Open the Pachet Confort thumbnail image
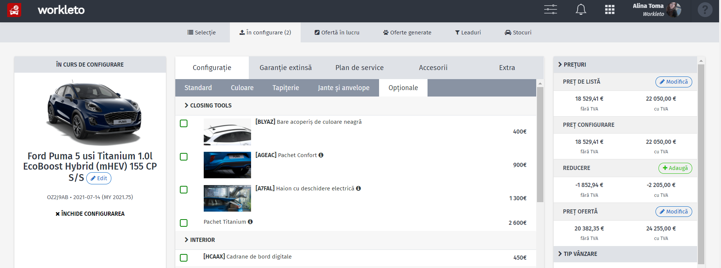 (227, 165)
